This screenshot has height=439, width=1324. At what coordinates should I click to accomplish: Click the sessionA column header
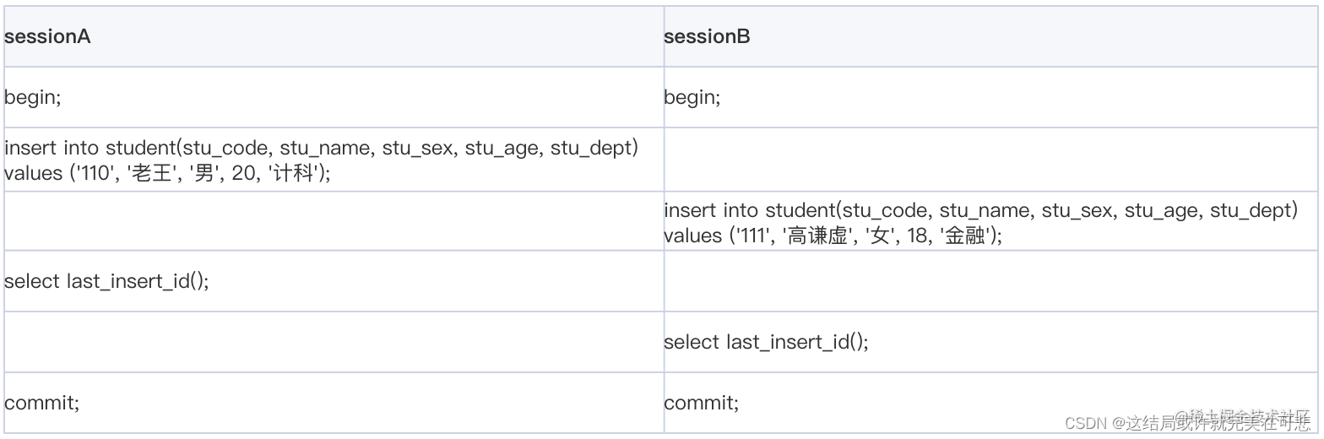(x=47, y=37)
